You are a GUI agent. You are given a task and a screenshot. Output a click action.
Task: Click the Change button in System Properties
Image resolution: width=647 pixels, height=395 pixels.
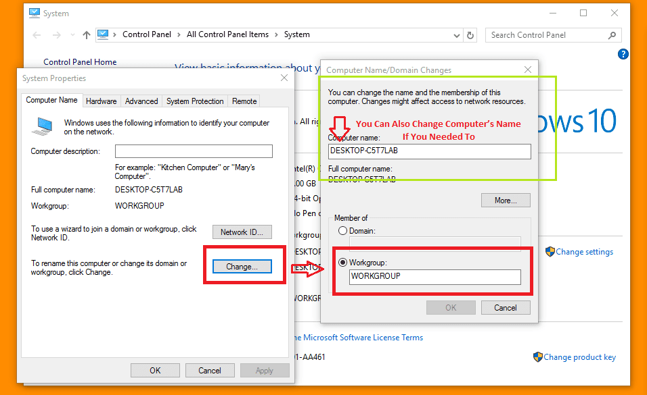coord(242,267)
